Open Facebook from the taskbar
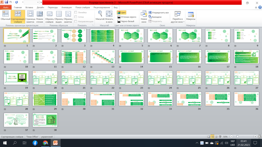 tap(35, 143)
